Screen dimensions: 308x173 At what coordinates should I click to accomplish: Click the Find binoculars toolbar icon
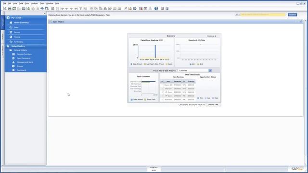coord(52,9)
